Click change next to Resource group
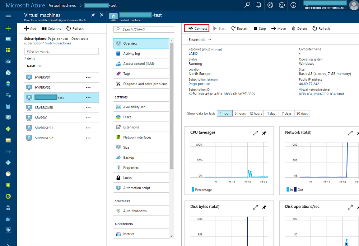 (x=216, y=49)
